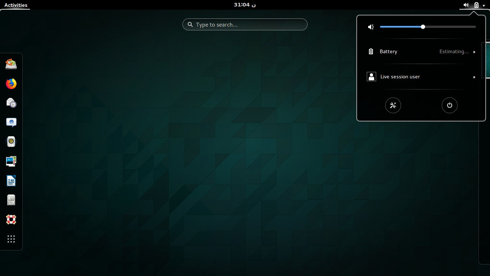Open LibreOffice Writer
This screenshot has width=490, height=276.
(11, 180)
